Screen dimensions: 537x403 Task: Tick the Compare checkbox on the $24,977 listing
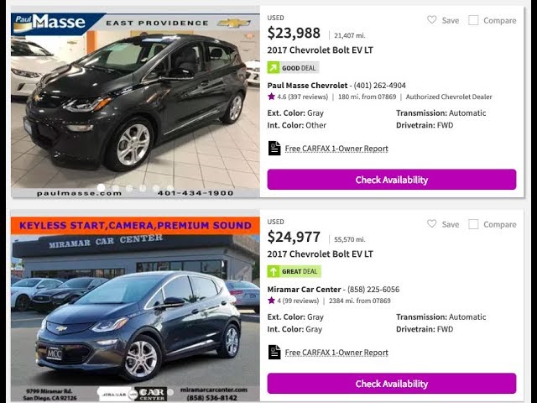[x=473, y=224]
